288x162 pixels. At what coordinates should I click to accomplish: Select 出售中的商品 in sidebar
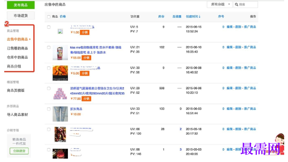pyautogui.click(x=17, y=39)
